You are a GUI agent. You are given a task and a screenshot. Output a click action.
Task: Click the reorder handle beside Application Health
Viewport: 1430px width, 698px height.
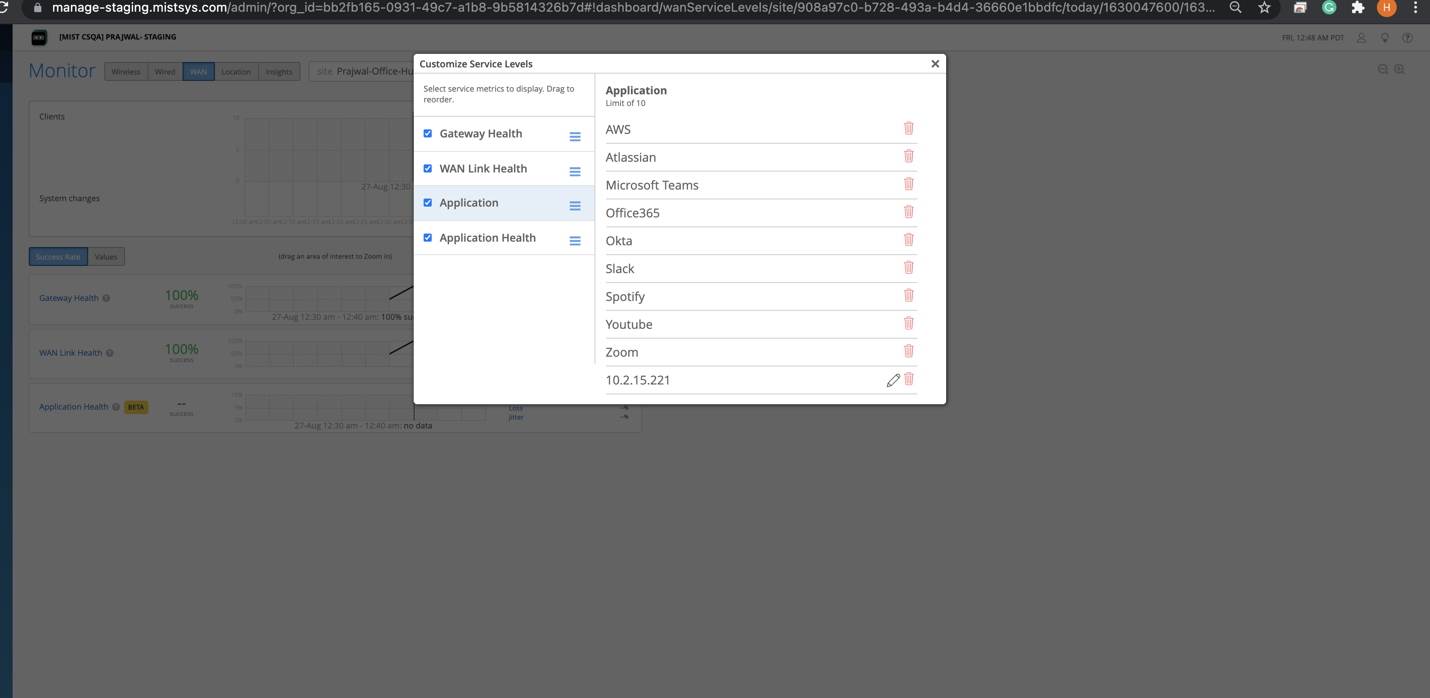pyautogui.click(x=575, y=241)
